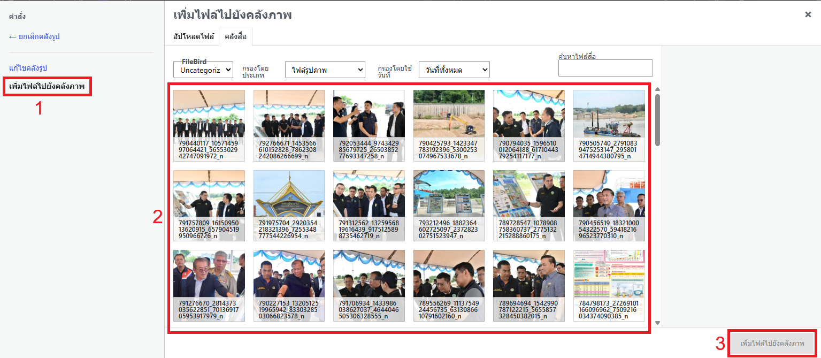The width and height of the screenshot is (821, 358).
Task: Select thumbnail 791757809_16150950
Action: point(209,205)
